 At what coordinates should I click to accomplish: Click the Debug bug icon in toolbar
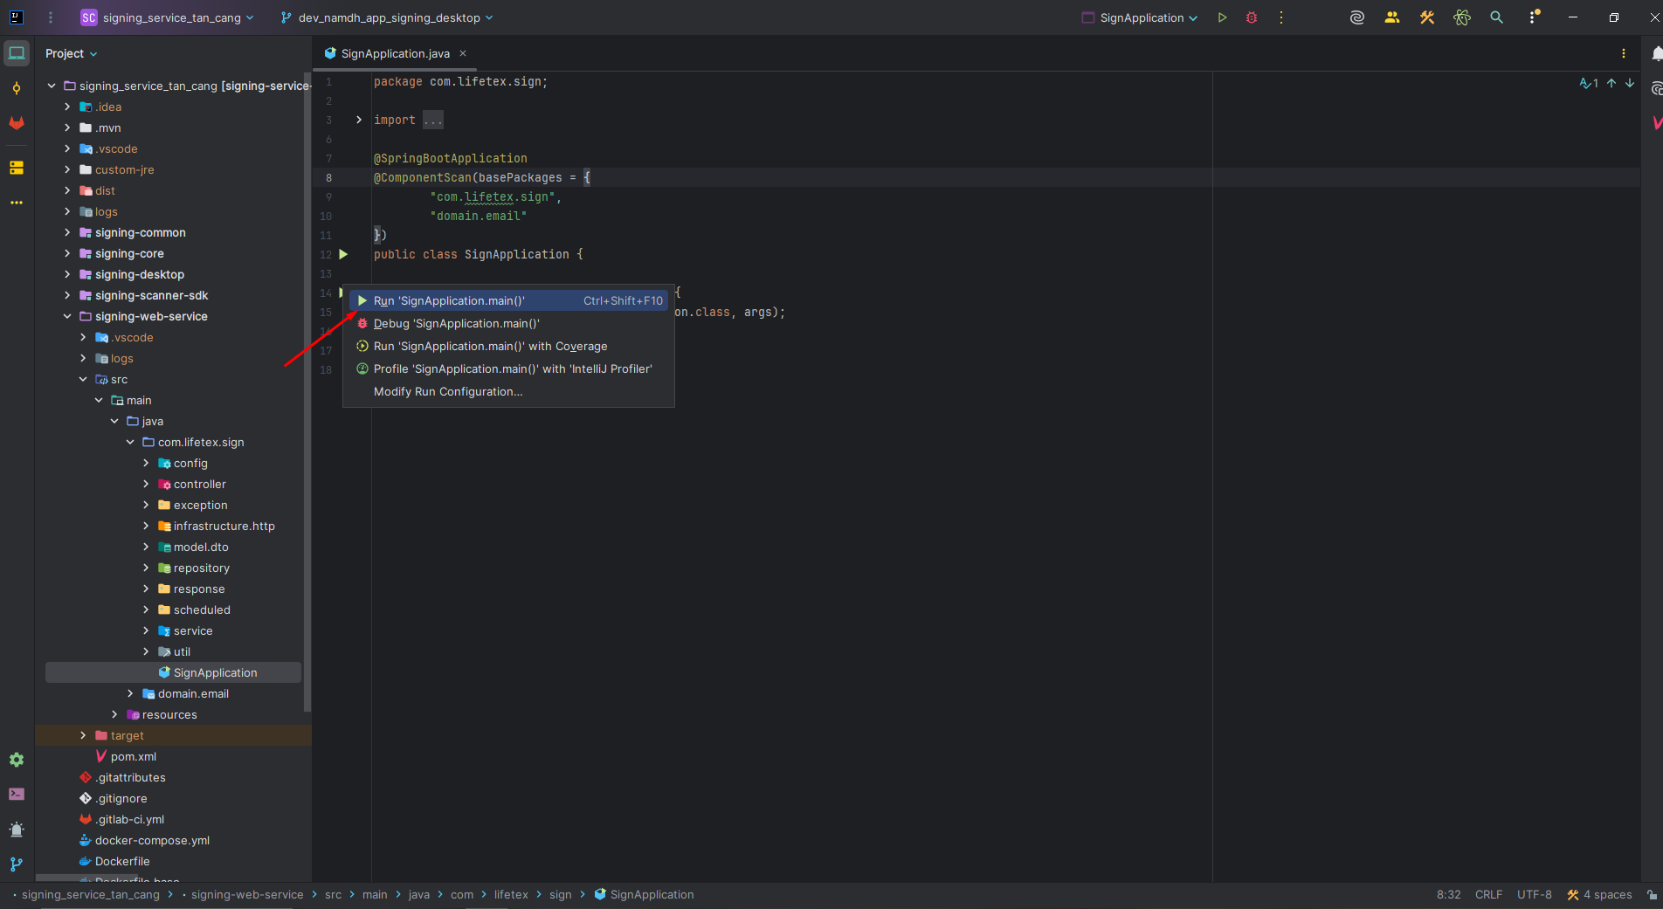[1252, 17]
